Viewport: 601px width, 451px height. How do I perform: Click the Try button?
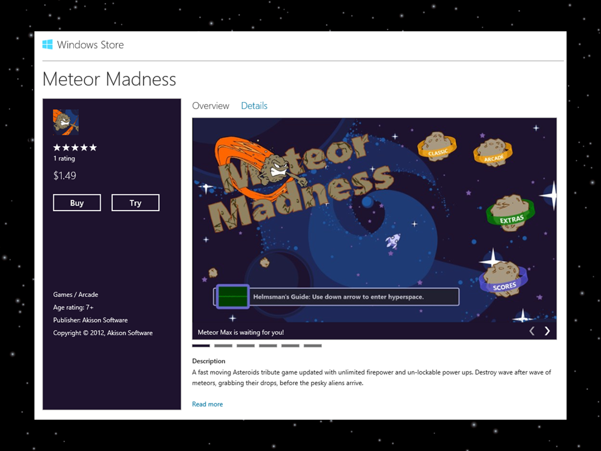click(x=135, y=202)
